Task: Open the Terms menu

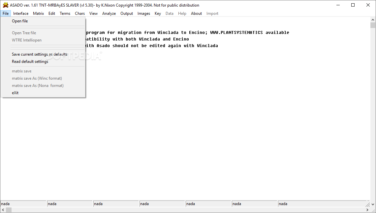Action: coord(65,13)
